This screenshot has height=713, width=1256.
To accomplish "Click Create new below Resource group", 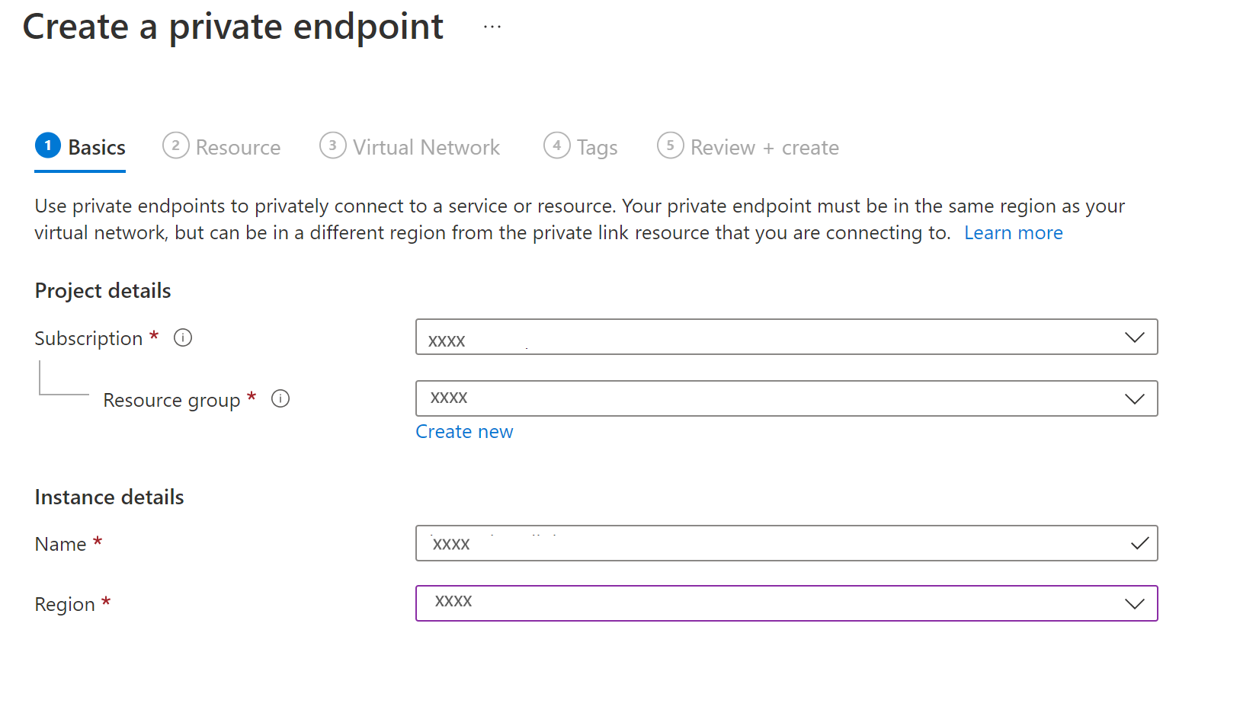I will (464, 431).
